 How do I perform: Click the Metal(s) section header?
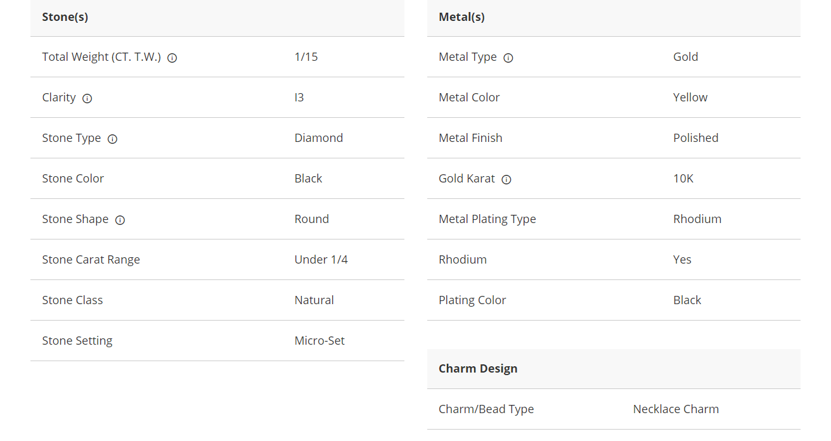point(461,17)
